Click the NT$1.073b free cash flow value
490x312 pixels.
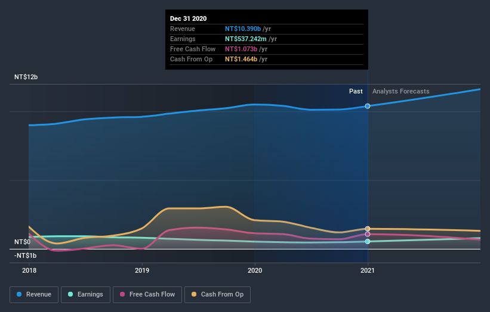241,49
